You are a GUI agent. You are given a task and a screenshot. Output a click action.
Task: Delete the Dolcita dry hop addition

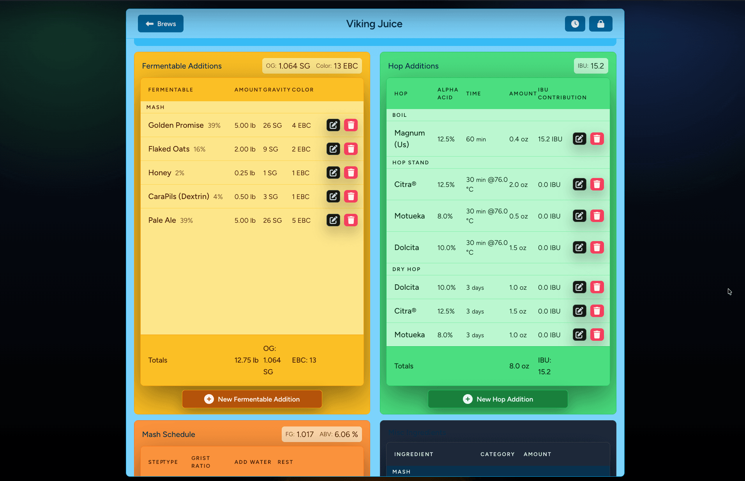597,287
